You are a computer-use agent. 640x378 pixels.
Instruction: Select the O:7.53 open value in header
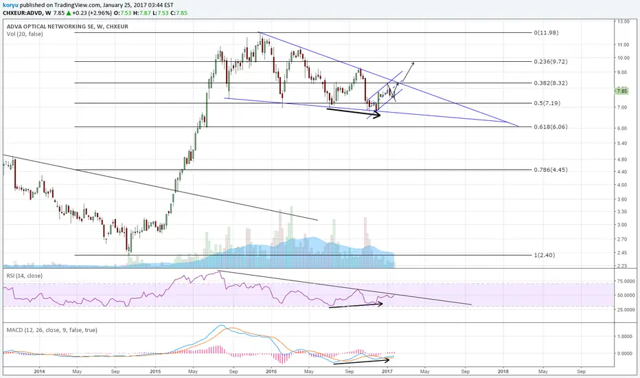122,12
